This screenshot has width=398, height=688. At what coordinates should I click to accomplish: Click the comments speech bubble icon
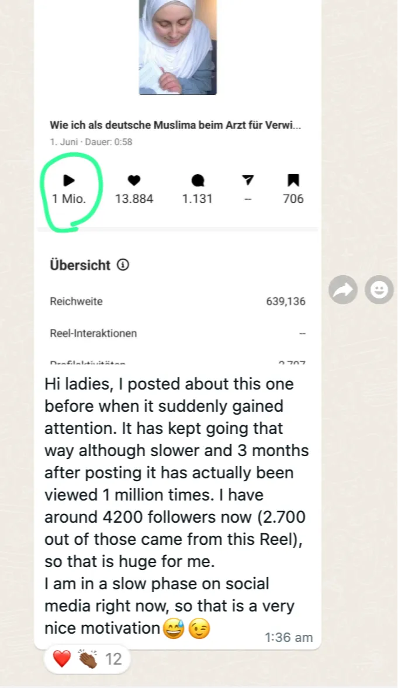tap(198, 180)
